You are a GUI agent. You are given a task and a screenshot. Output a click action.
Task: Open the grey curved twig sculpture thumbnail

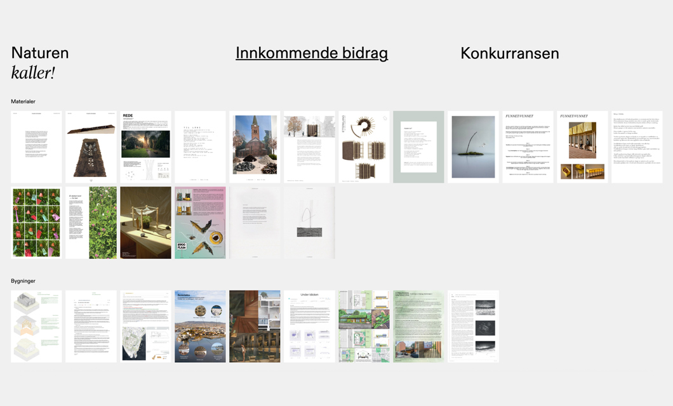[x=473, y=147]
